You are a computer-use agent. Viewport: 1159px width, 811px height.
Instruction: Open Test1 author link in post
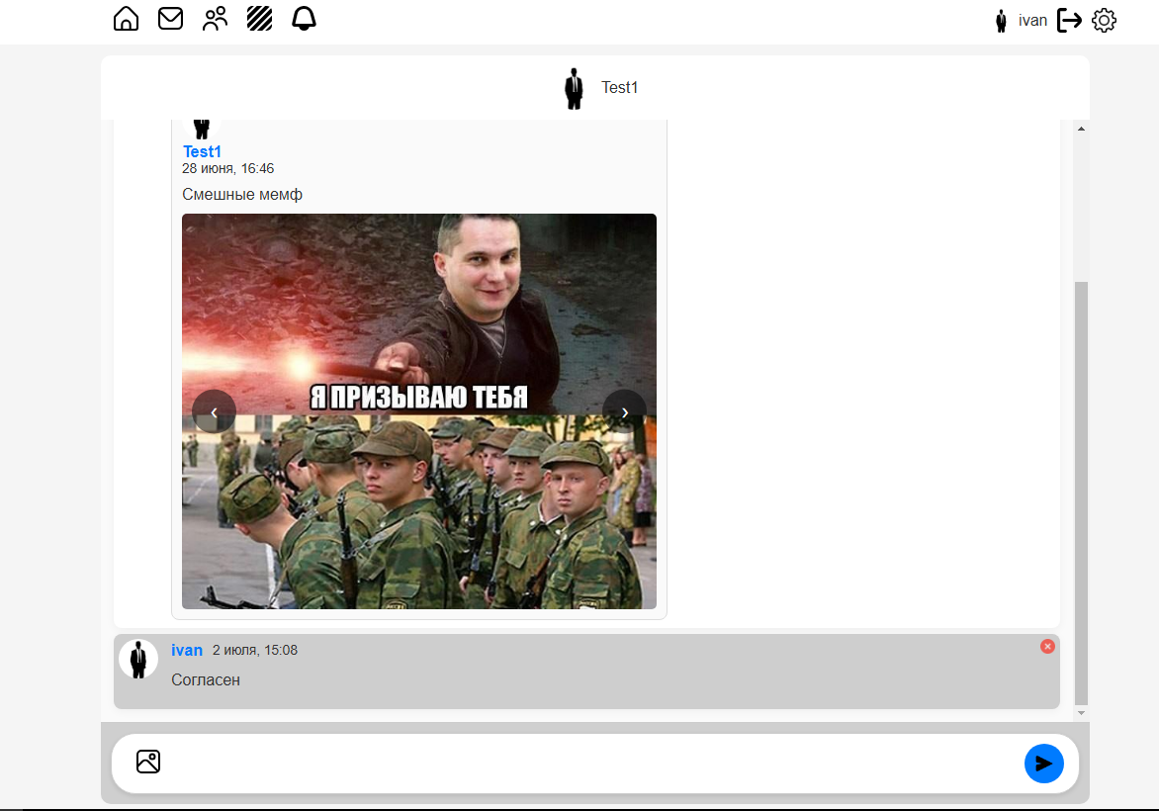[202, 151]
